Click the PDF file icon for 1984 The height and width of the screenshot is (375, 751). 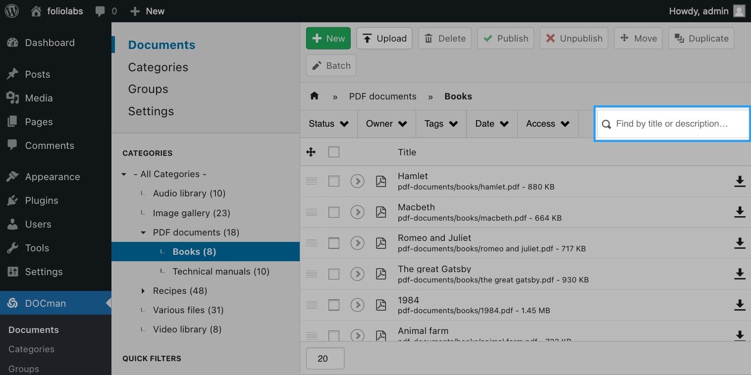click(381, 305)
